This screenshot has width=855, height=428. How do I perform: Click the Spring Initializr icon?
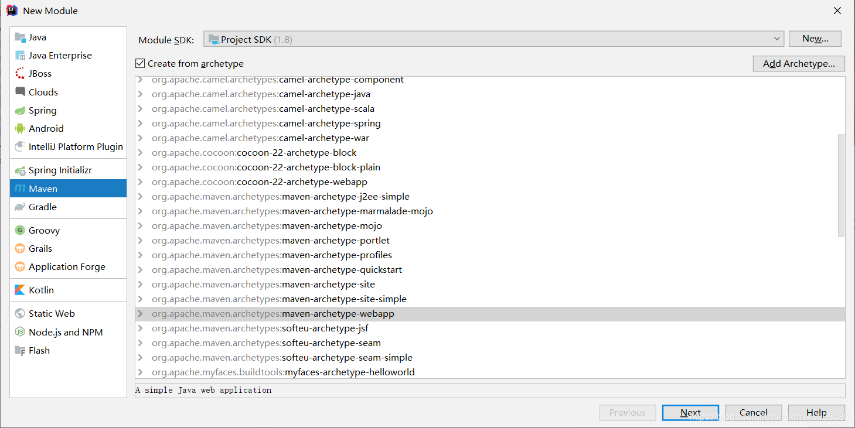pyautogui.click(x=20, y=170)
